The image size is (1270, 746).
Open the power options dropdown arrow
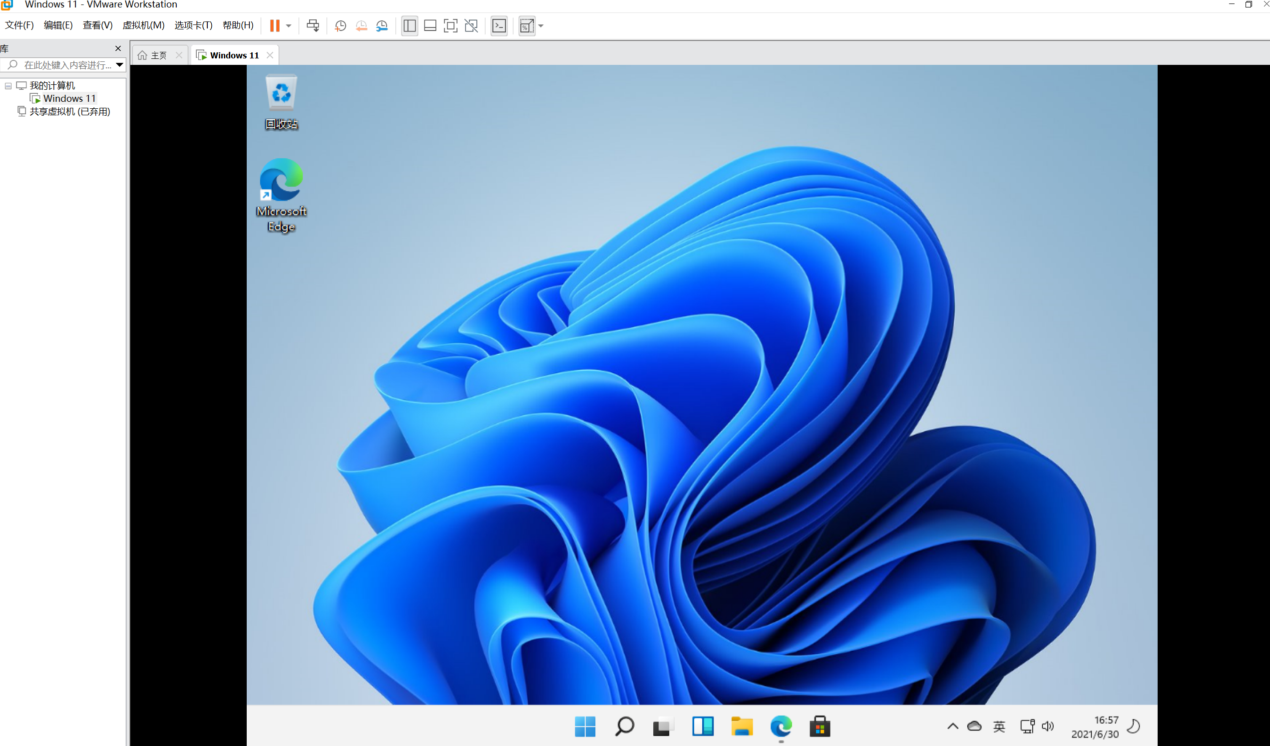click(289, 25)
